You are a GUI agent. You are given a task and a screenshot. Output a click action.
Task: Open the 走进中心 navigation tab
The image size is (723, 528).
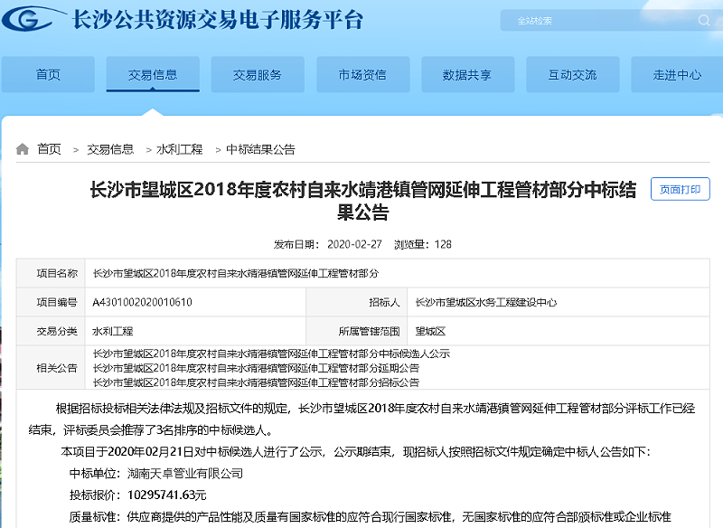click(x=677, y=75)
